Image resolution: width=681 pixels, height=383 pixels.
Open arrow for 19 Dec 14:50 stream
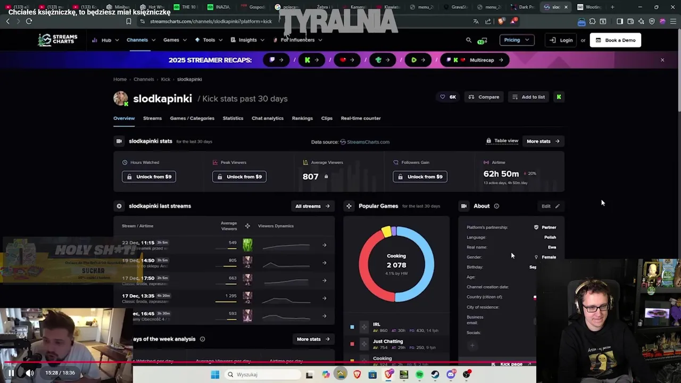(x=325, y=263)
